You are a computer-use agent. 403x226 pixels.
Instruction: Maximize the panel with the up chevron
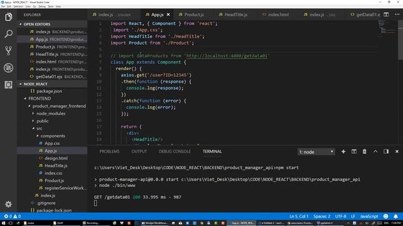(x=375, y=152)
